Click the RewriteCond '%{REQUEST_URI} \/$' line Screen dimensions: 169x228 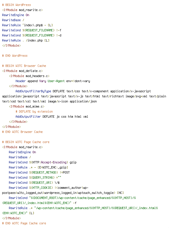click(x=34, y=183)
